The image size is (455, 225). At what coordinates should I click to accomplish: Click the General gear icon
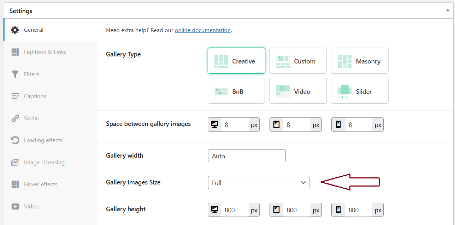click(x=15, y=30)
